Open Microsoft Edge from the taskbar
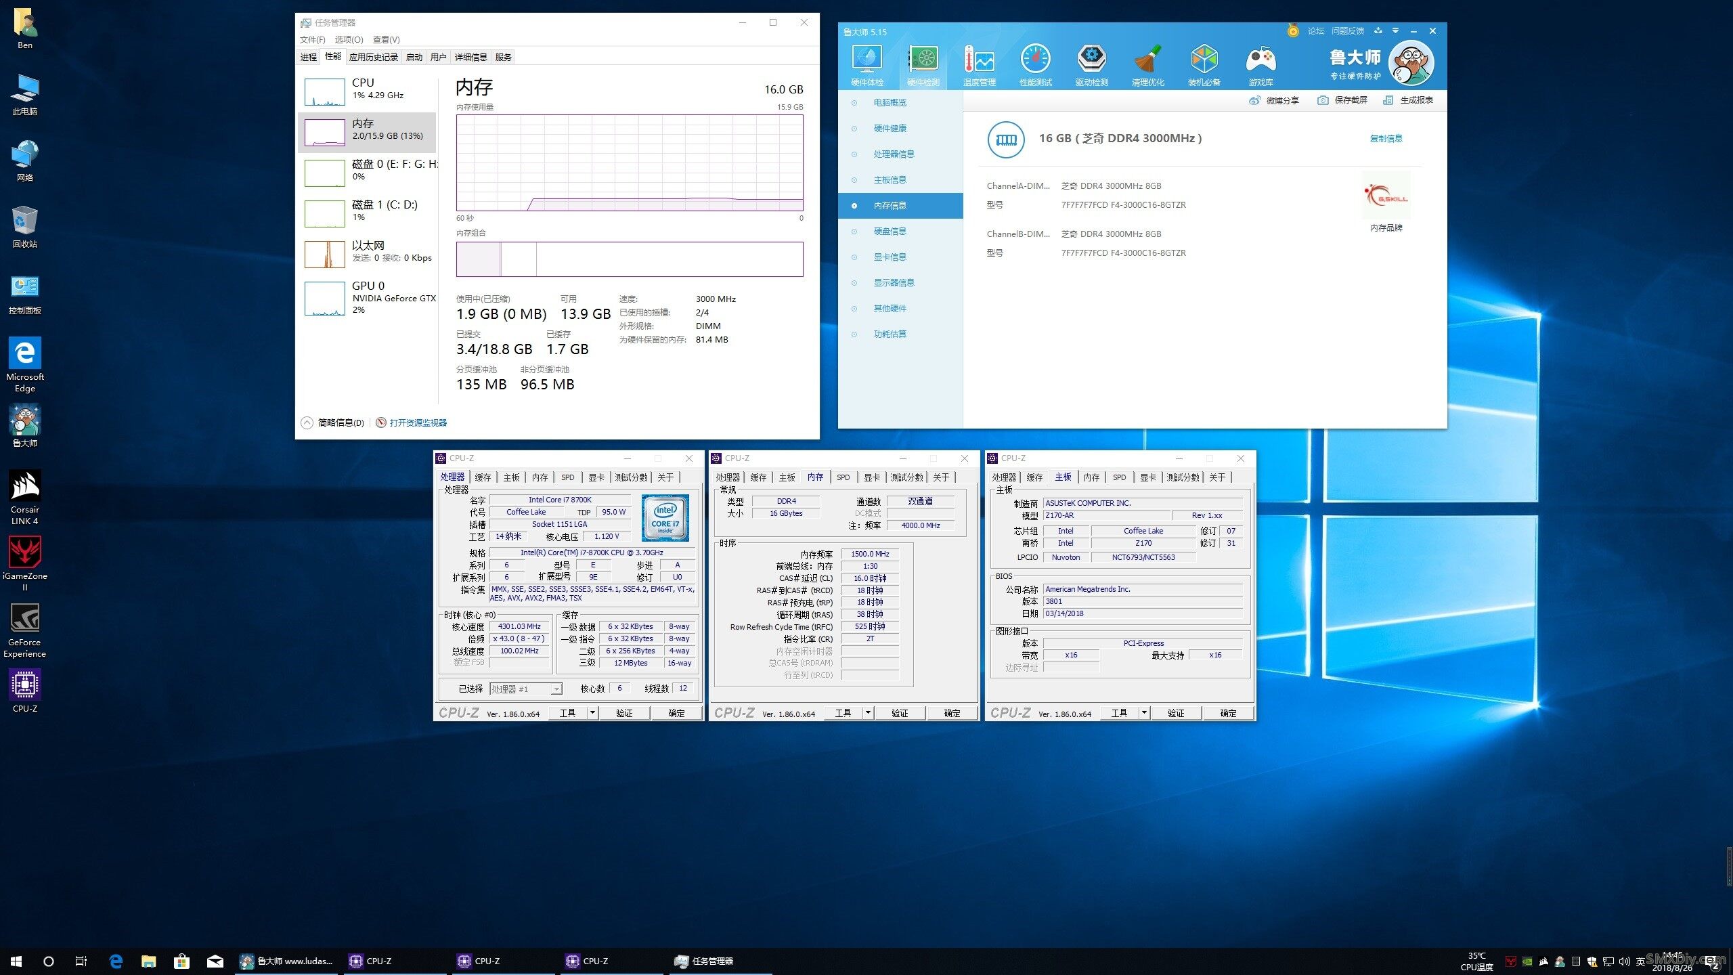 click(x=116, y=961)
